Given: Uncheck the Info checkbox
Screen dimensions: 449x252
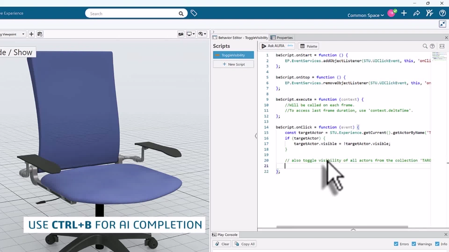Looking at the screenshot, I should click(x=437, y=244).
